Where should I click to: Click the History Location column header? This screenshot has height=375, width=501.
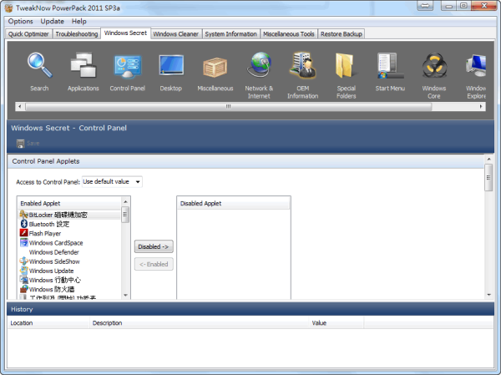(48, 323)
